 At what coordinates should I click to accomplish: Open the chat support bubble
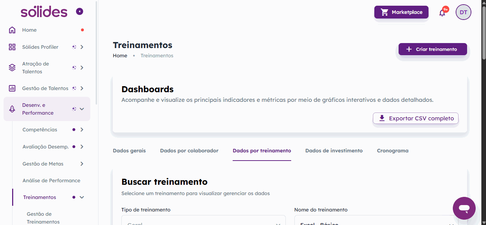tap(464, 208)
